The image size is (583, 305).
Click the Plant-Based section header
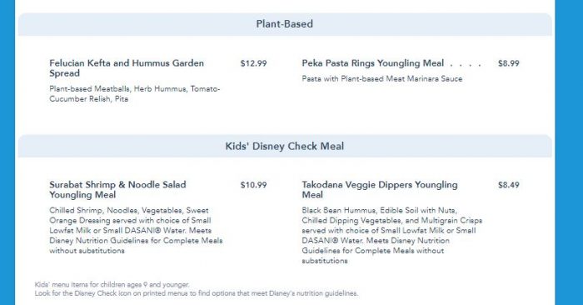tap(285, 24)
